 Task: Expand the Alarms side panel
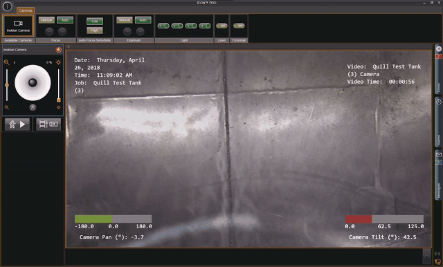click(438, 122)
